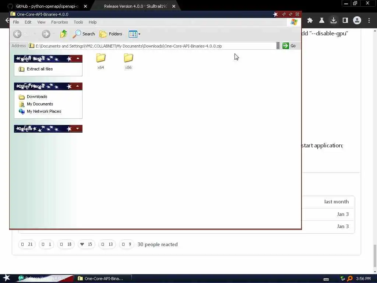The width and height of the screenshot is (377, 283).
Task: Open the Tools menu
Action: 78,22
